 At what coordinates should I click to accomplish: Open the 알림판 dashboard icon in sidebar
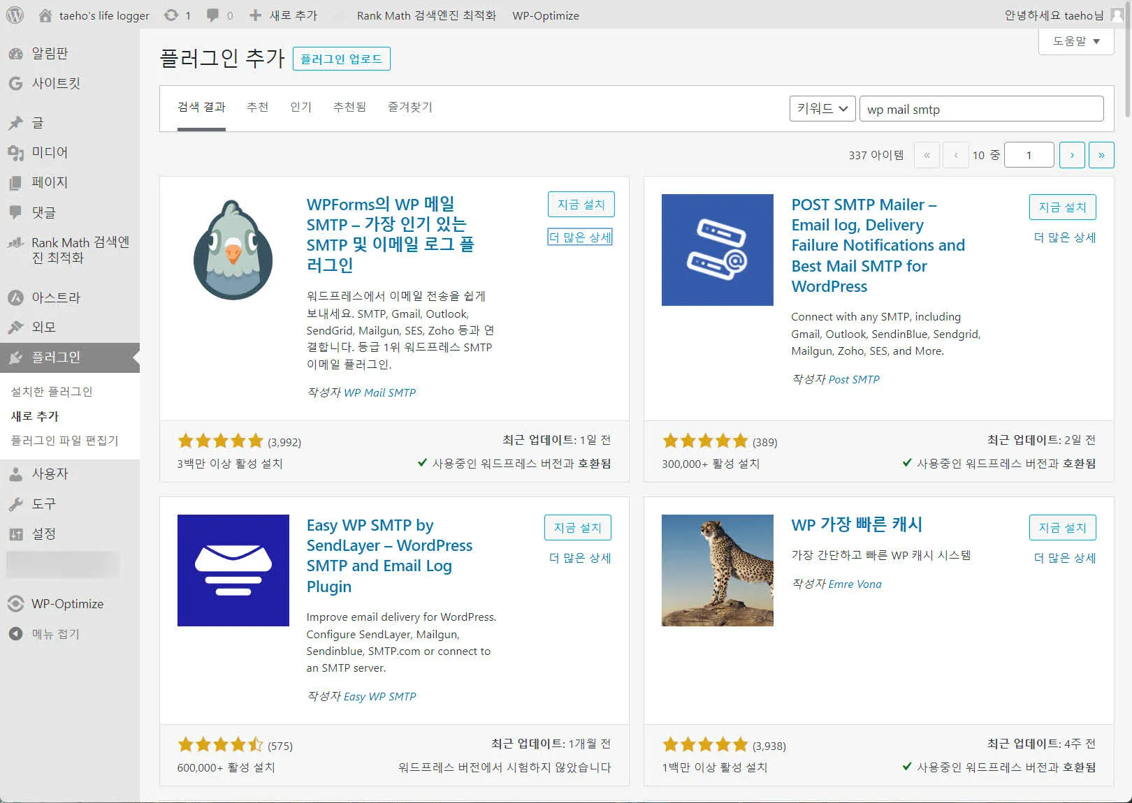[15, 54]
